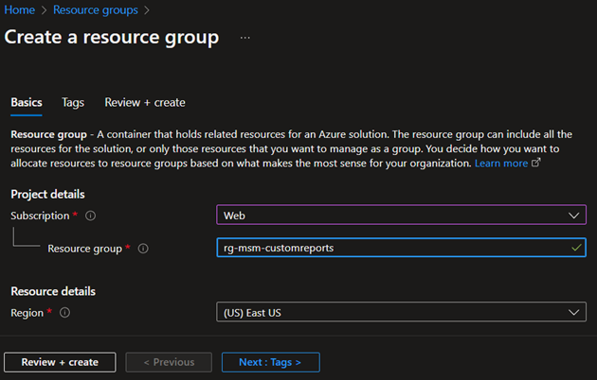
Task: Select the Review + create tab
Action: pos(145,102)
